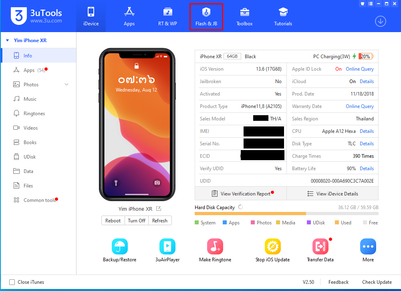This screenshot has height=291, width=401.
Task: Open the Apps tab in top bar
Action: point(129,16)
